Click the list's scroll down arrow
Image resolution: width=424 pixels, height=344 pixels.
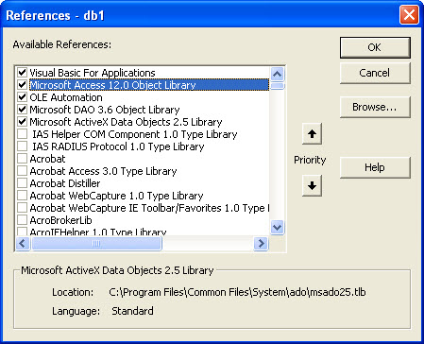click(277, 227)
